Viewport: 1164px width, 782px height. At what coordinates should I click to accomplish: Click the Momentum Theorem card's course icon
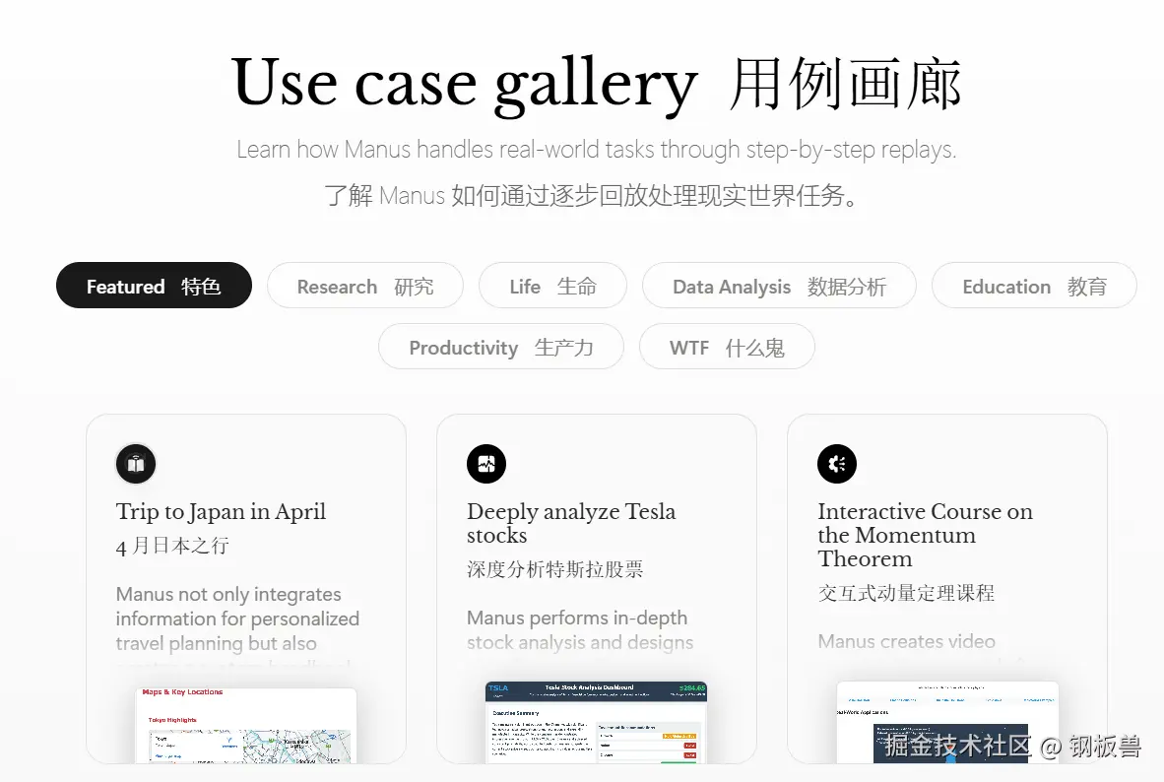tap(837, 464)
